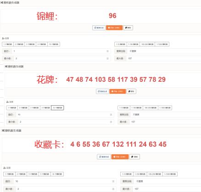
Task: Click the generated number 96
Action: coord(112,16)
